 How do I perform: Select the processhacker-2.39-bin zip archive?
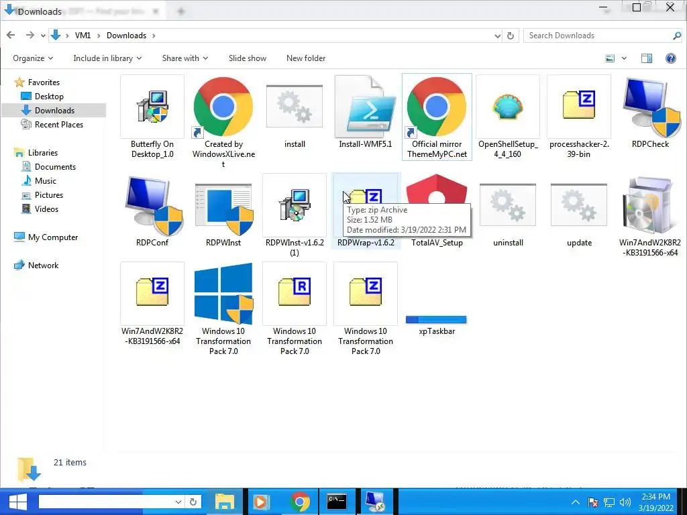(x=579, y=107)
